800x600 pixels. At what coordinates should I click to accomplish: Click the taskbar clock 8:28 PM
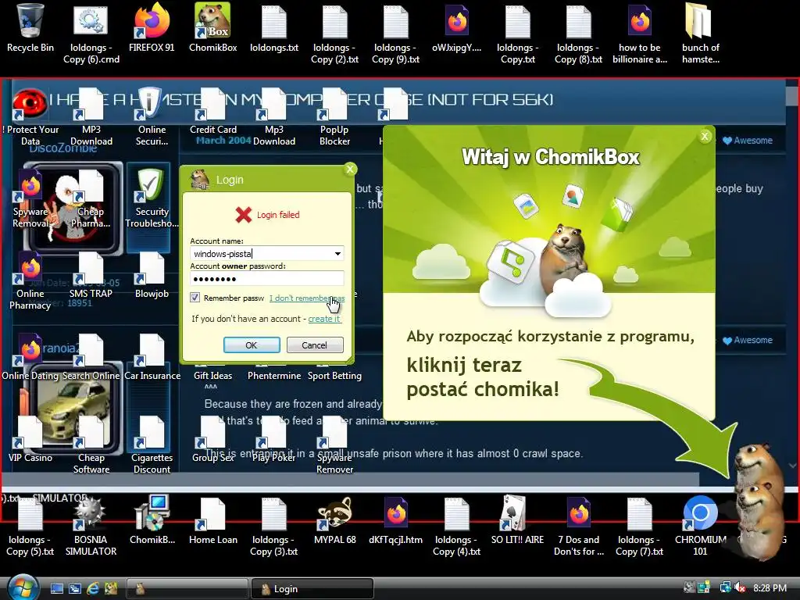click(x=770, y=588)
